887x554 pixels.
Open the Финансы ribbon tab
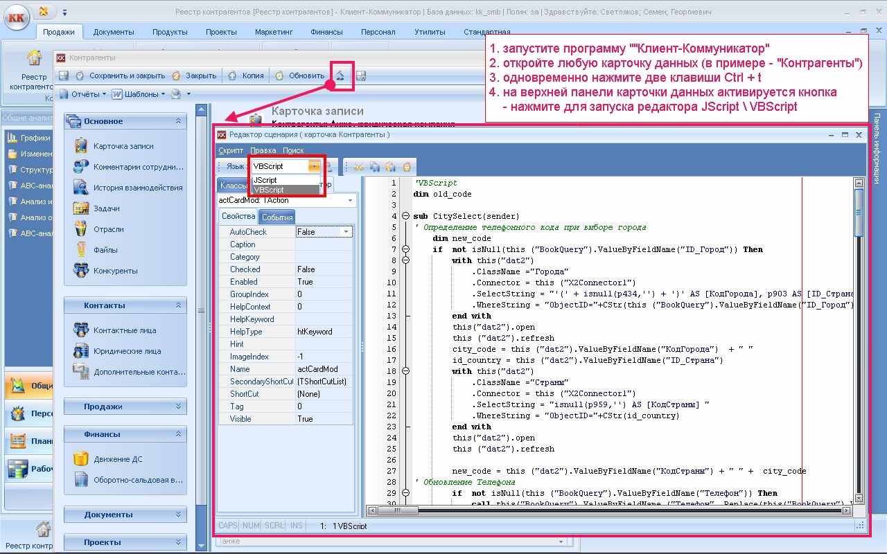pyautogui.click(x=326, y=32)
